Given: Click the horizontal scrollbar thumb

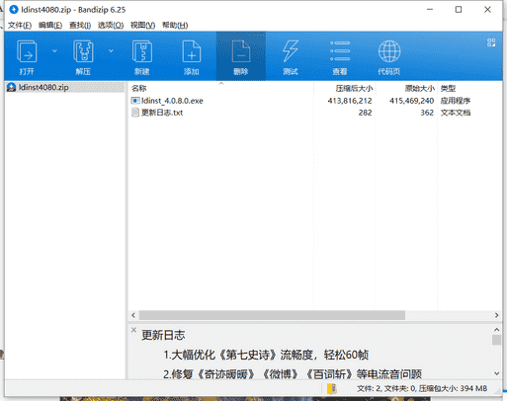Looking at the screenshot, I should [272, 315].
